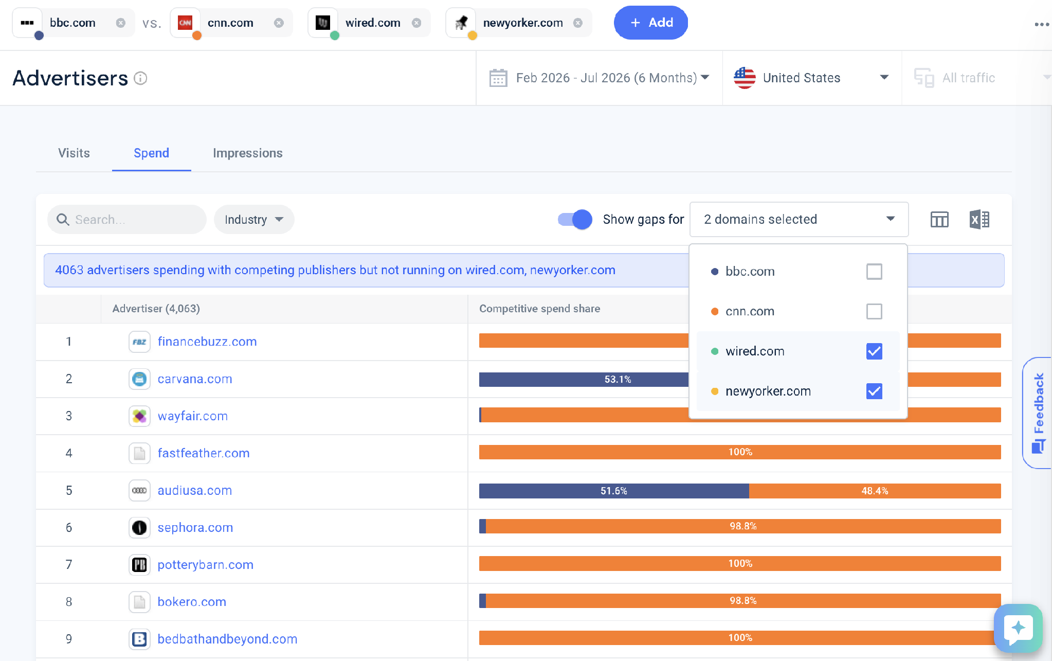Screen dimensions: 1052x661
Task: Focus the advertiser Search field
Action: point(127,220)
